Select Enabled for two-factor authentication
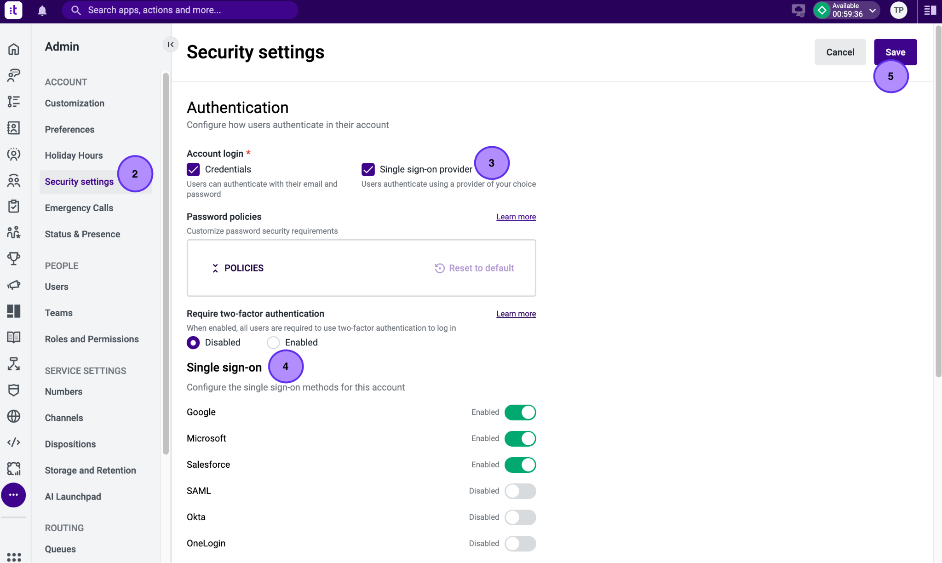Screen dimensions: 942x563 tap(273, 343)
